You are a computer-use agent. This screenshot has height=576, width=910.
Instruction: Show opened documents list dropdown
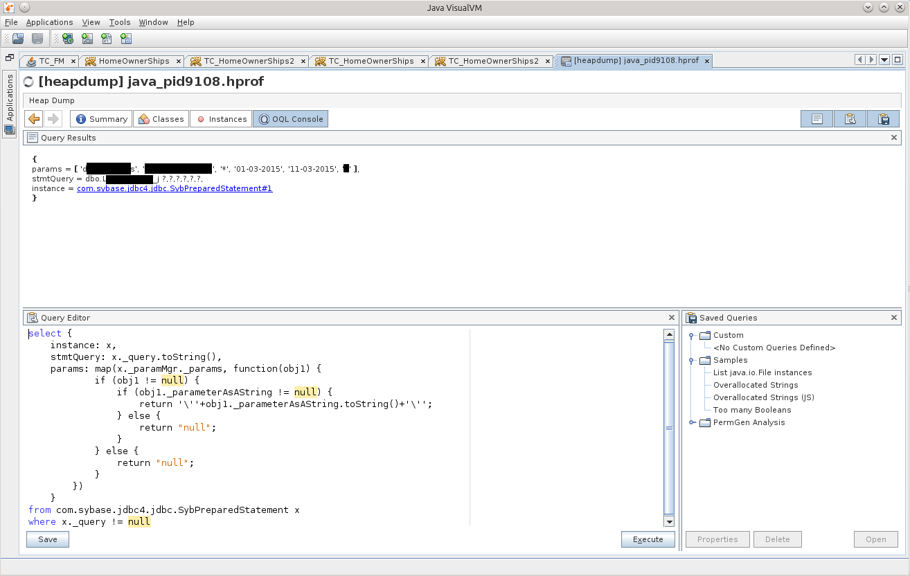point(884,60)
